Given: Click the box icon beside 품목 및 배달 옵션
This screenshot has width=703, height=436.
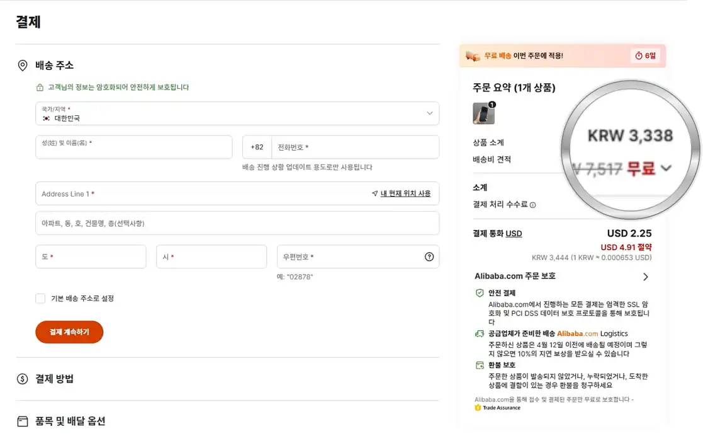Looking at the screenshot, I should [23, 421].
